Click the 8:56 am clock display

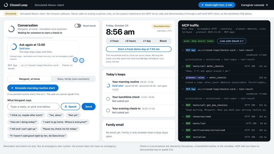120,32
